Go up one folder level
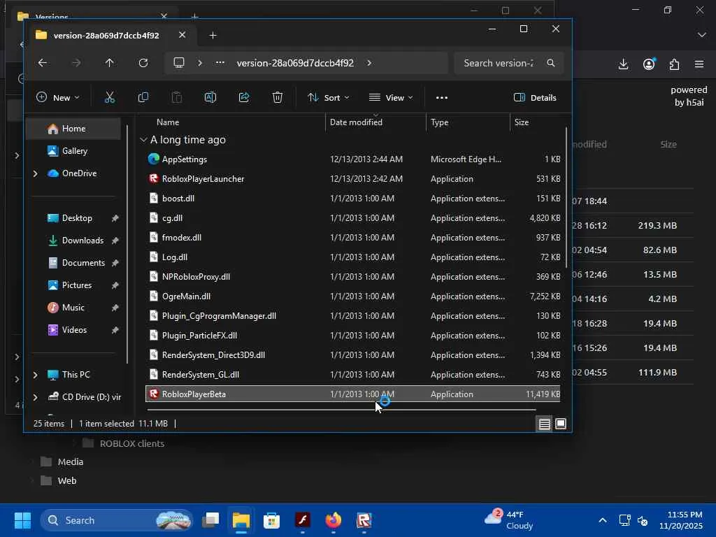The image size is (716, 537). point(110,63)
